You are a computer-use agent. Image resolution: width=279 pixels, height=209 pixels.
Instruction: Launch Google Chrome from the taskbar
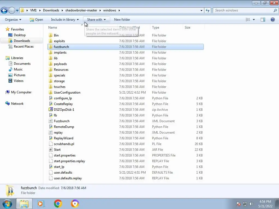point(58,204)
